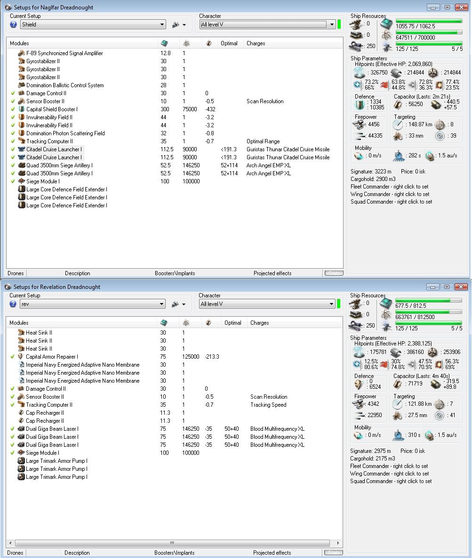Open Projected effects tab in Naglfar window
This screenshot has width=472, height=558.
tap(272, 273)
